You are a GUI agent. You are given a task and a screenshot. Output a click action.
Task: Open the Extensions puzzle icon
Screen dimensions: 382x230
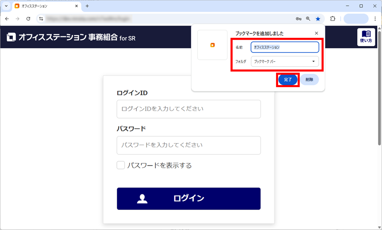332,19
